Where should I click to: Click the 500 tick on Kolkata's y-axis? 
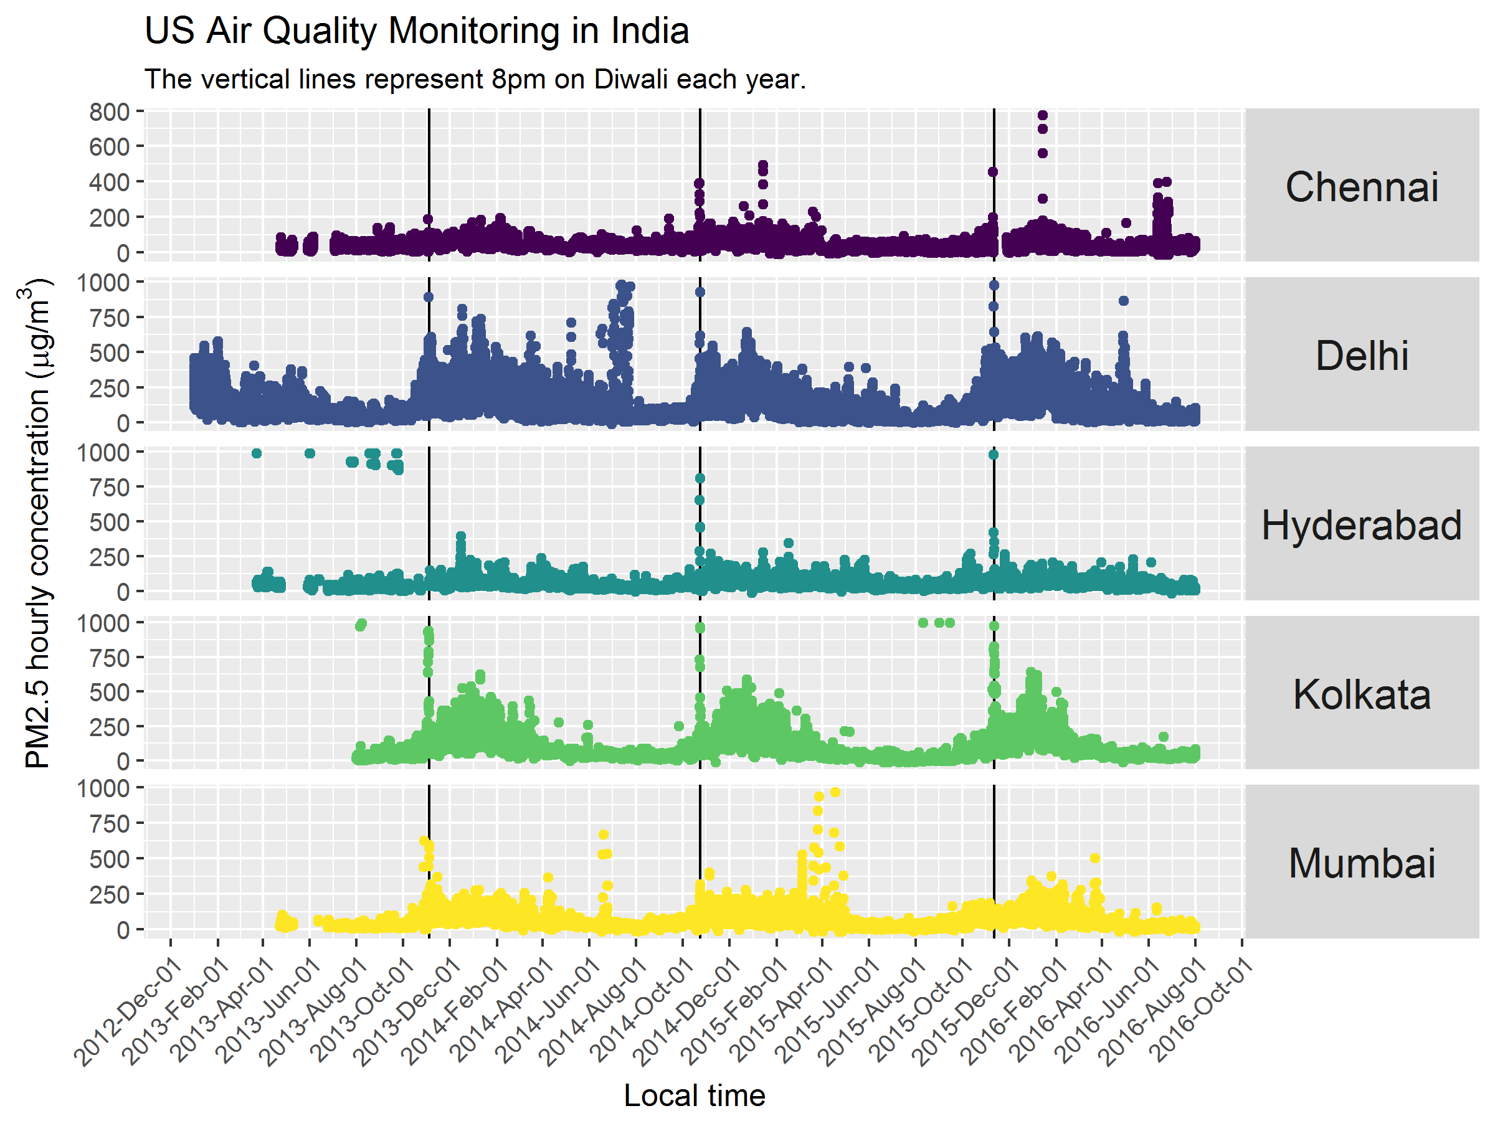tap(110, 692)
